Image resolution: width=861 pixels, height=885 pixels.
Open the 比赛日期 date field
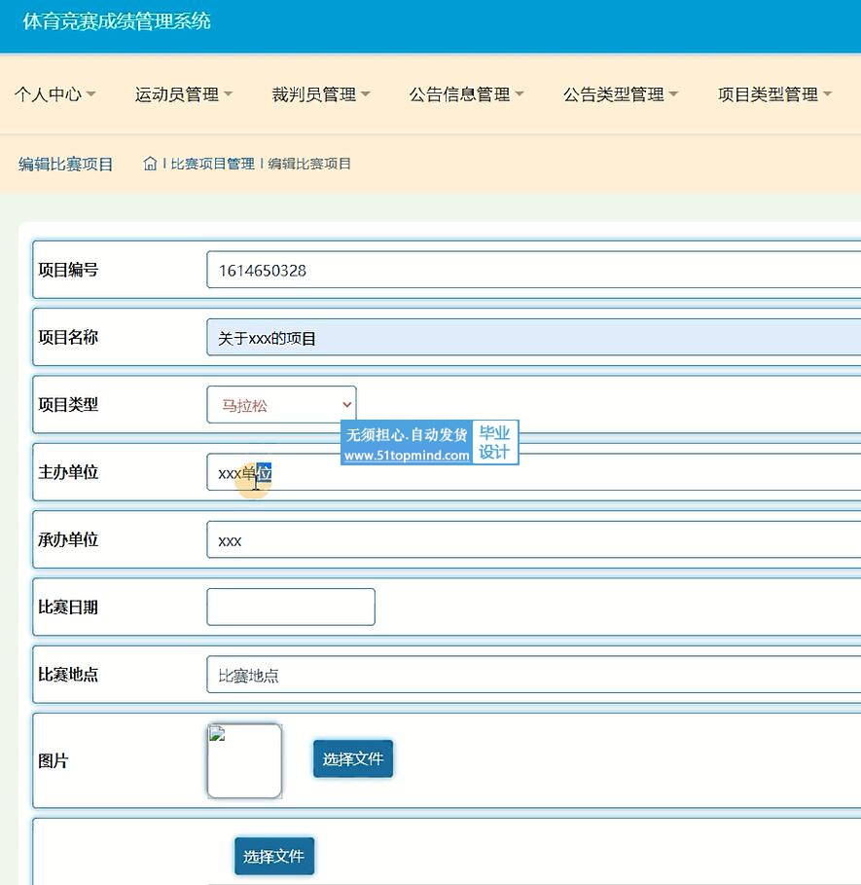pos(291,607)
